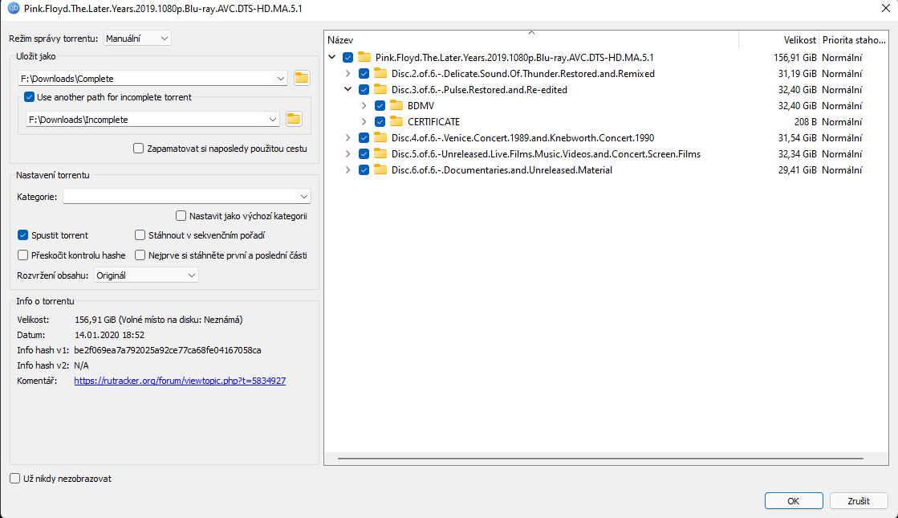Click the CERTIFICATE folder icon
The image size is (898, 518).
(x=396, y=121)
